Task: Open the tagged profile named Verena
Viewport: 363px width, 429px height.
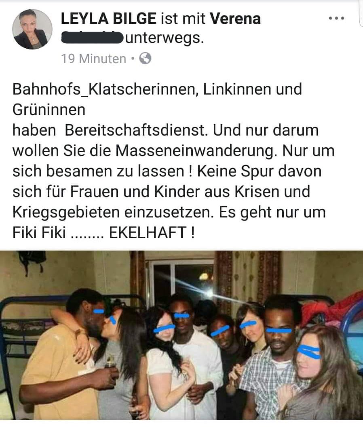Action: 235,19
